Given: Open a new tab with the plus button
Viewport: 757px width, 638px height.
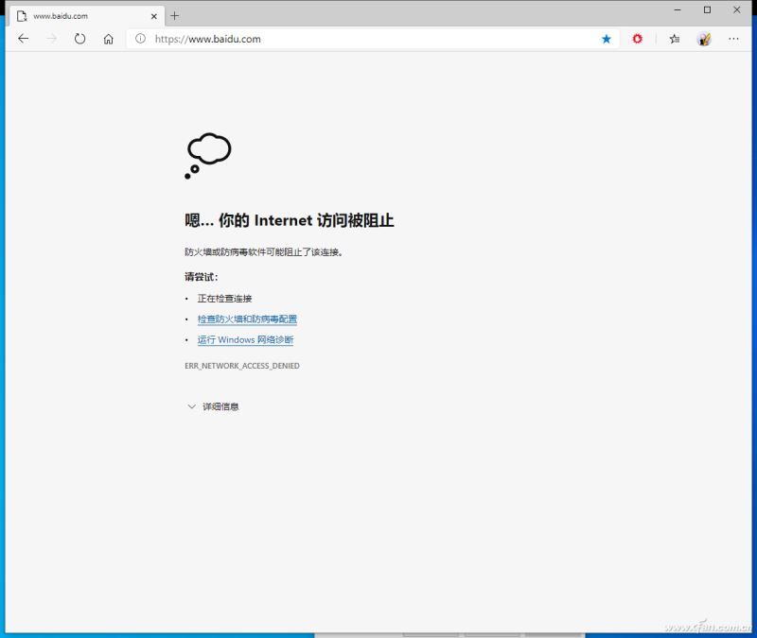Looking at the screenshot, I should click(x=176, y=15).
